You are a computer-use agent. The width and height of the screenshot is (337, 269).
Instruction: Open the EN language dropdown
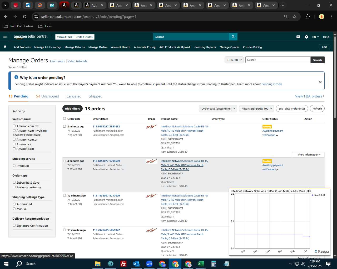tap(315, 37)
